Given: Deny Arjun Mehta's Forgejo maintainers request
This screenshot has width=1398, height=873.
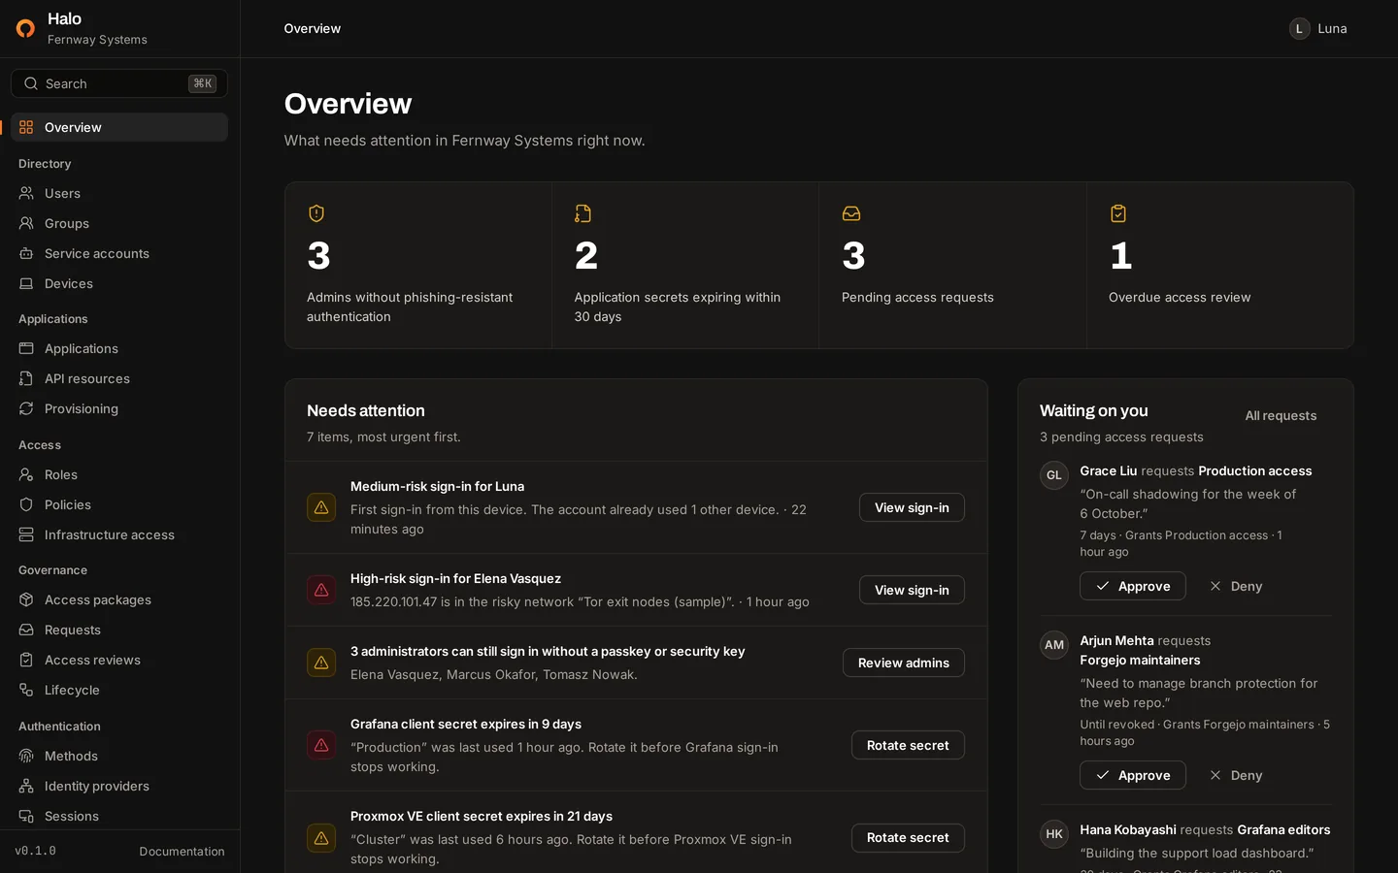Looking at the screenshot, I should pos(1236,775).
